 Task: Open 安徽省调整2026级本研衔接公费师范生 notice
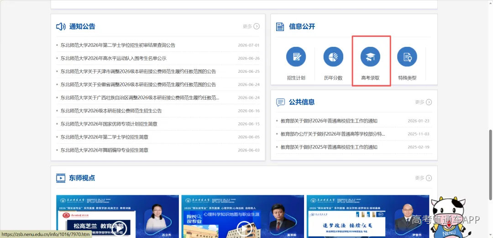tap(138, 85)
